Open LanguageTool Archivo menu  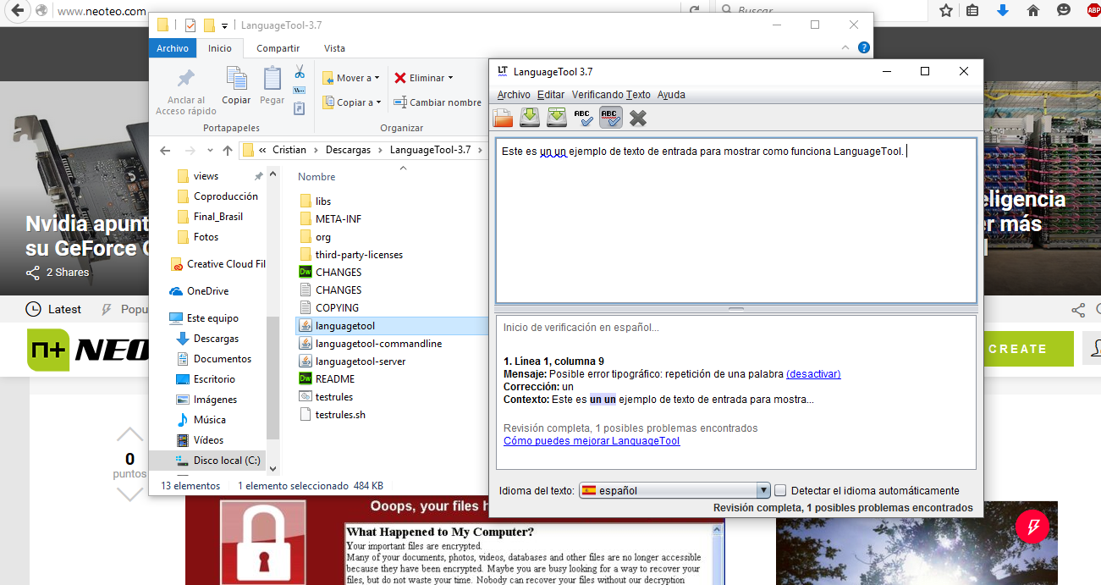click(x=514, y=95)
